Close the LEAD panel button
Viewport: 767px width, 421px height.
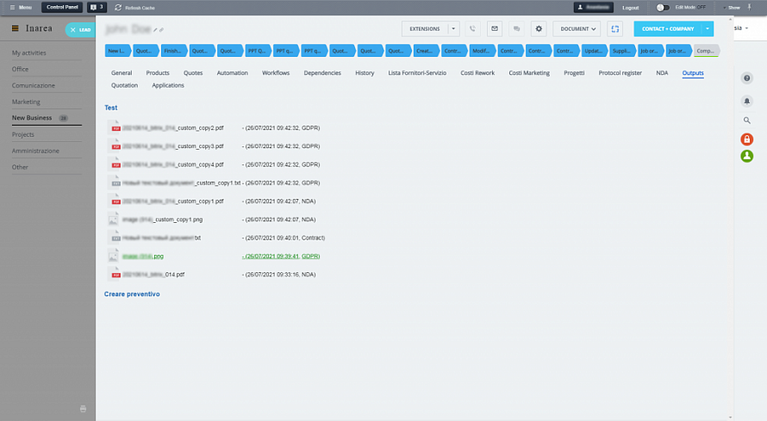click(x=72, y=29)
